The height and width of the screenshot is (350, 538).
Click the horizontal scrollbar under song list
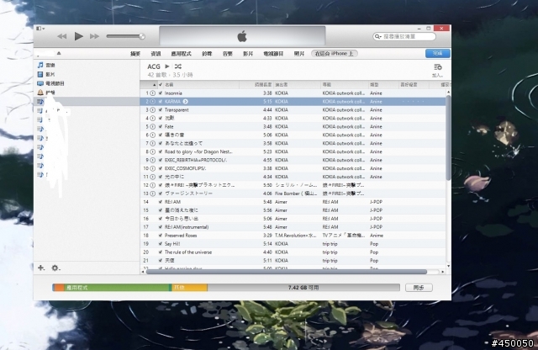pyautogui.click(x=287, y=272)
